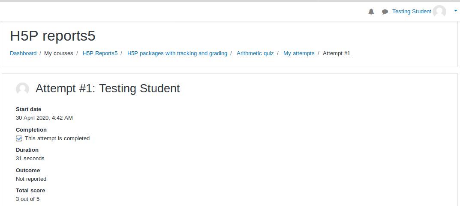Open H5P Reports5 course breadcrumb
Image resolution: width=460 pixels, height=206 pixels.
coord(100,53)
